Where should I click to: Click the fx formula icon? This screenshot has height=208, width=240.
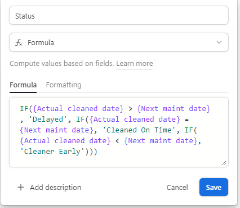coord(19,42)
